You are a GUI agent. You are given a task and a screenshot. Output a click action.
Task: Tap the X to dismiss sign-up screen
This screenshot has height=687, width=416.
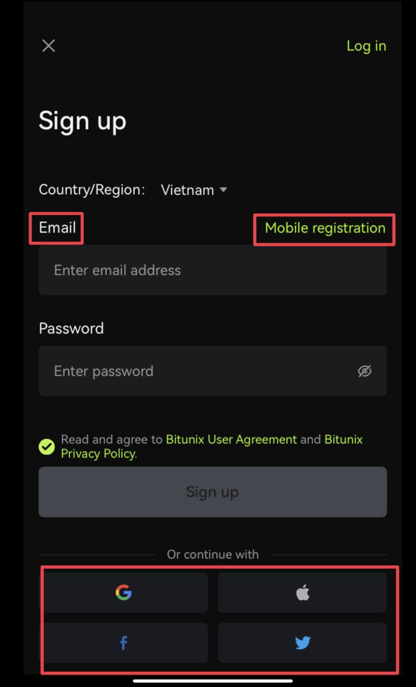[x=48, y=46]
